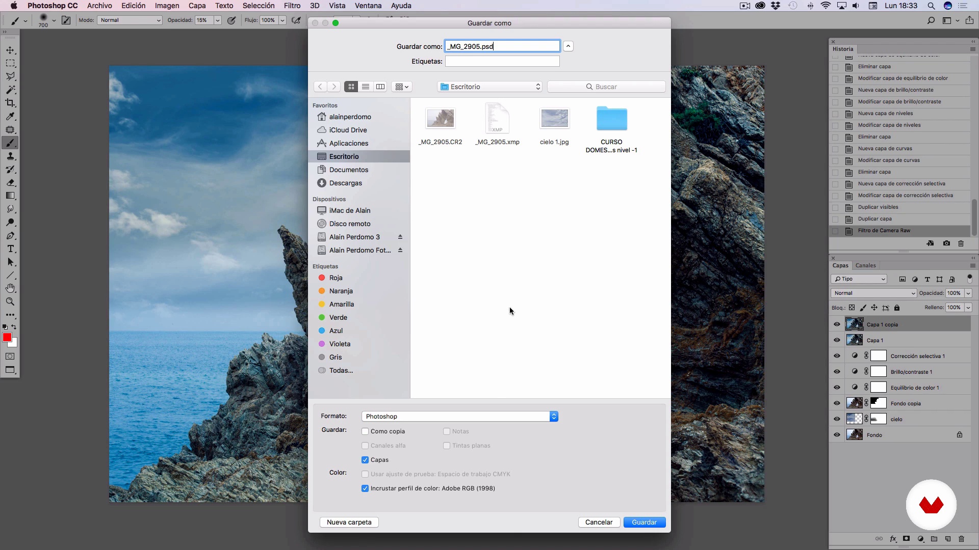
Task: Open the Filtro menu
Action: coord(292,6)
